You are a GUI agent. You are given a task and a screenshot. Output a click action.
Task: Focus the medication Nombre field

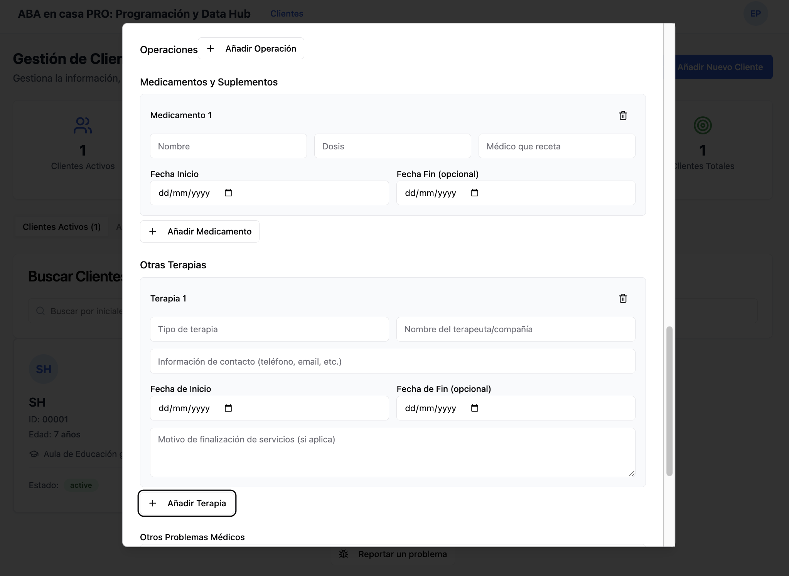228,146
